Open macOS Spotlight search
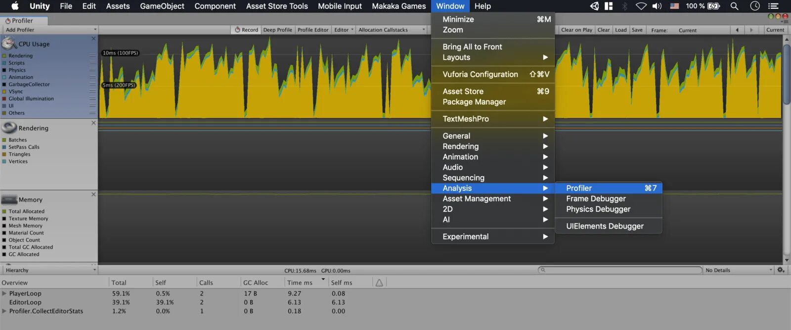791x330 pixels. pyautogui.click(x=735, y=6)
